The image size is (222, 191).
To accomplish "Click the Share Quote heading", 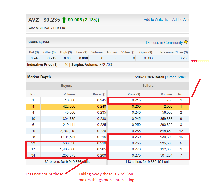I will 38,42.
